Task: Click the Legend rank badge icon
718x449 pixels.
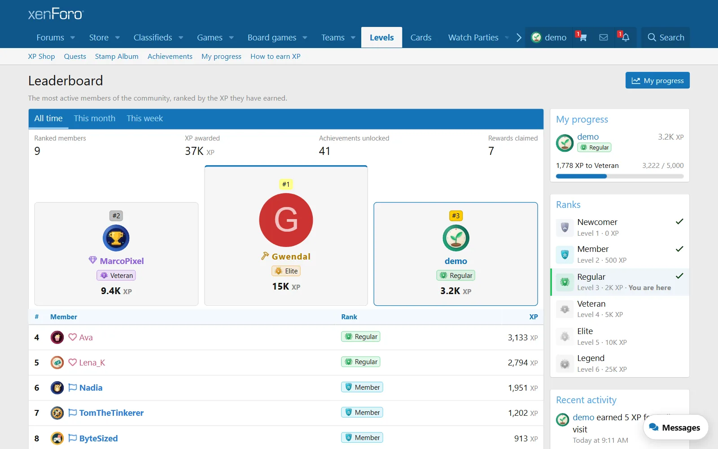Action: (565, 364)
